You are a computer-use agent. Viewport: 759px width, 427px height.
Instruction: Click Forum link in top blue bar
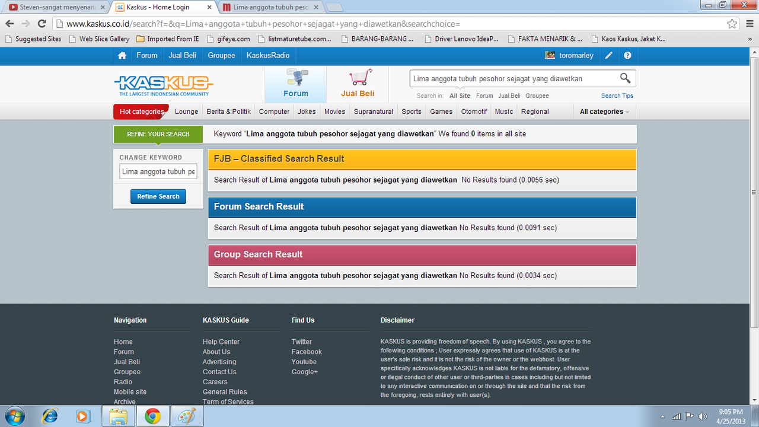pyautogui.click(x=147, y=55)
